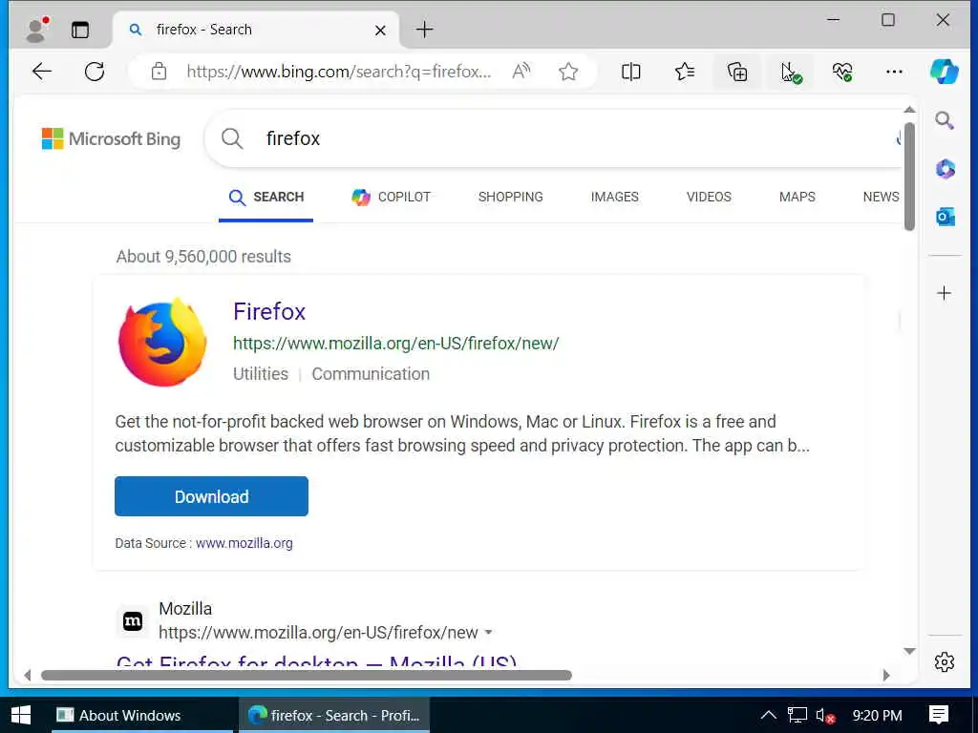Open the Firefox title link
The height and width of the screenshot is (733, 978).
[269, 312]
